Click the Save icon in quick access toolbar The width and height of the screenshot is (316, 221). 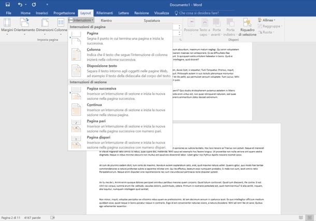pos(8,5)
